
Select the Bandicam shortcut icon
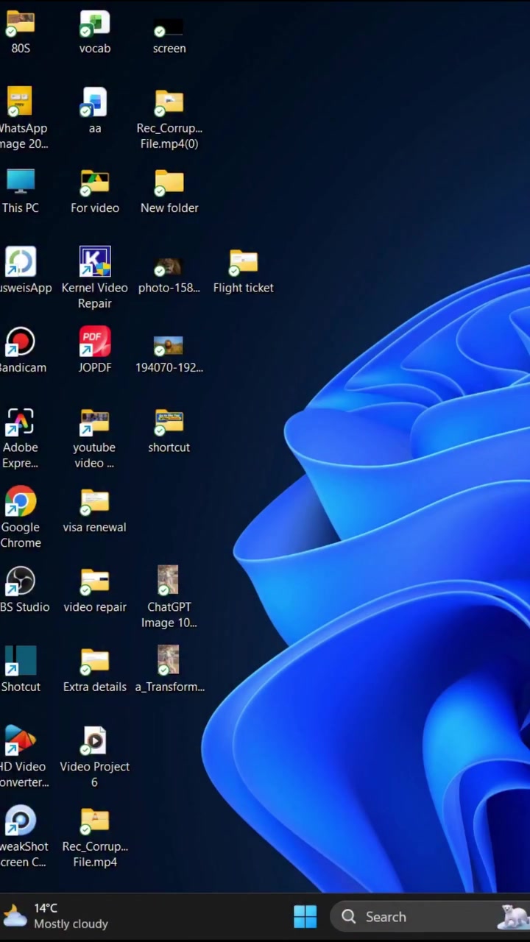coord(20,341)
